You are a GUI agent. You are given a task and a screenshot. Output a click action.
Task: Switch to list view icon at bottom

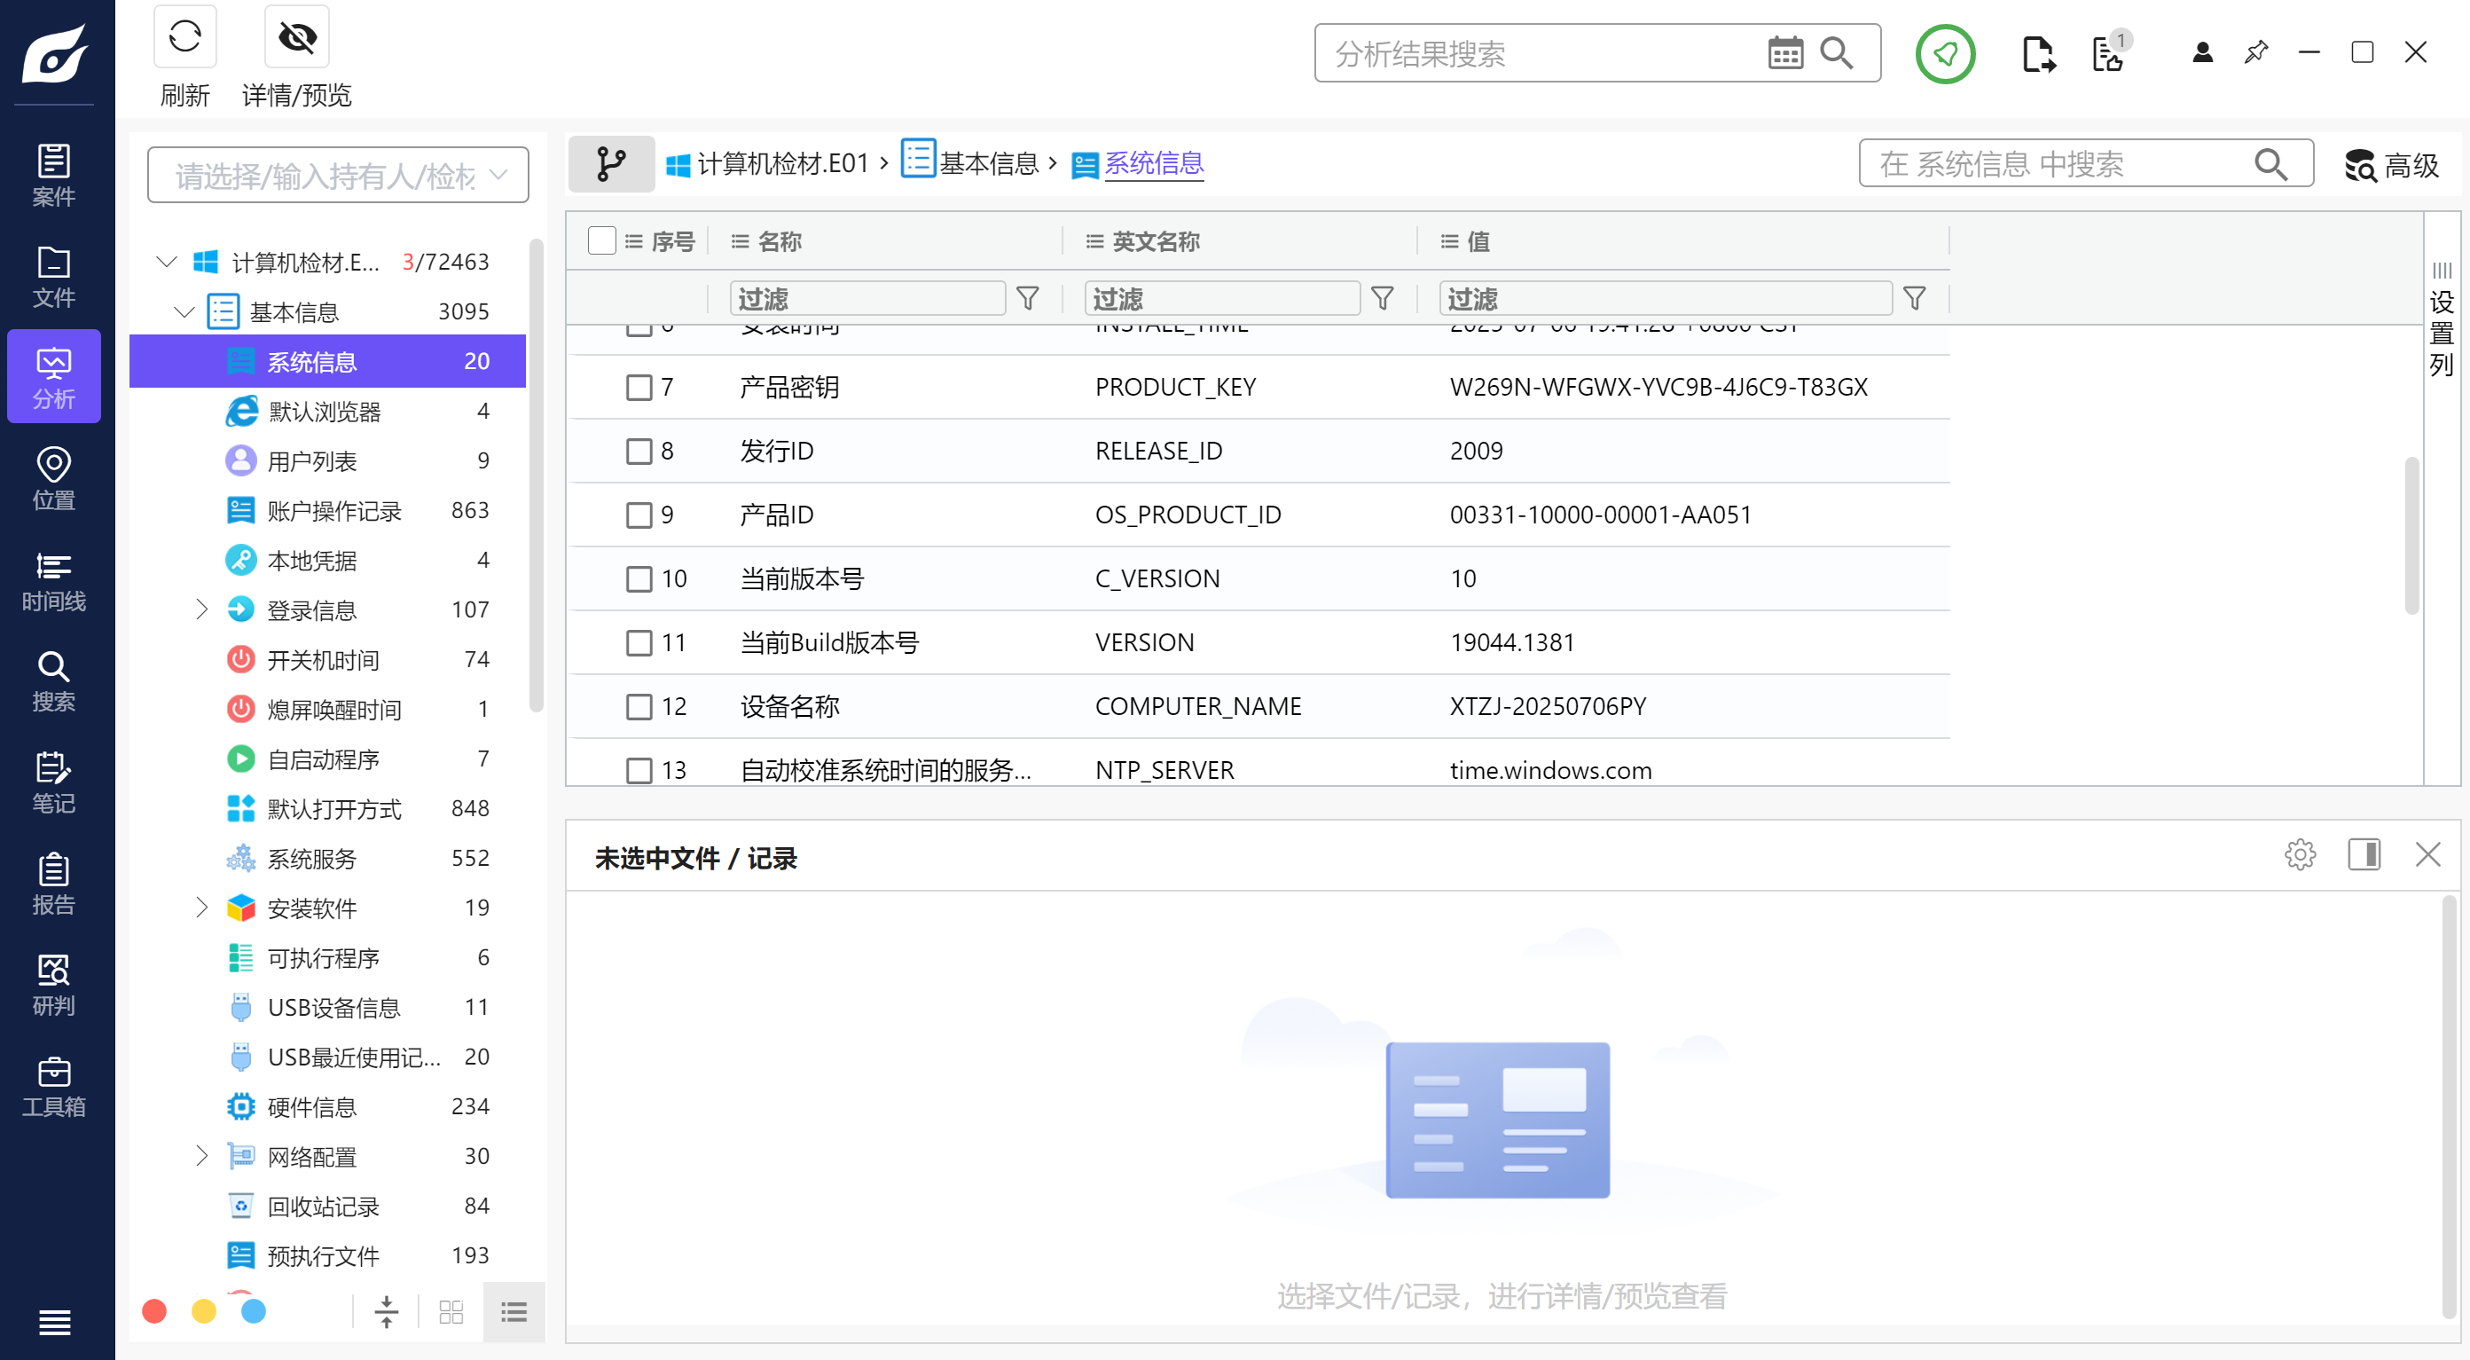tap(514, 1311)
